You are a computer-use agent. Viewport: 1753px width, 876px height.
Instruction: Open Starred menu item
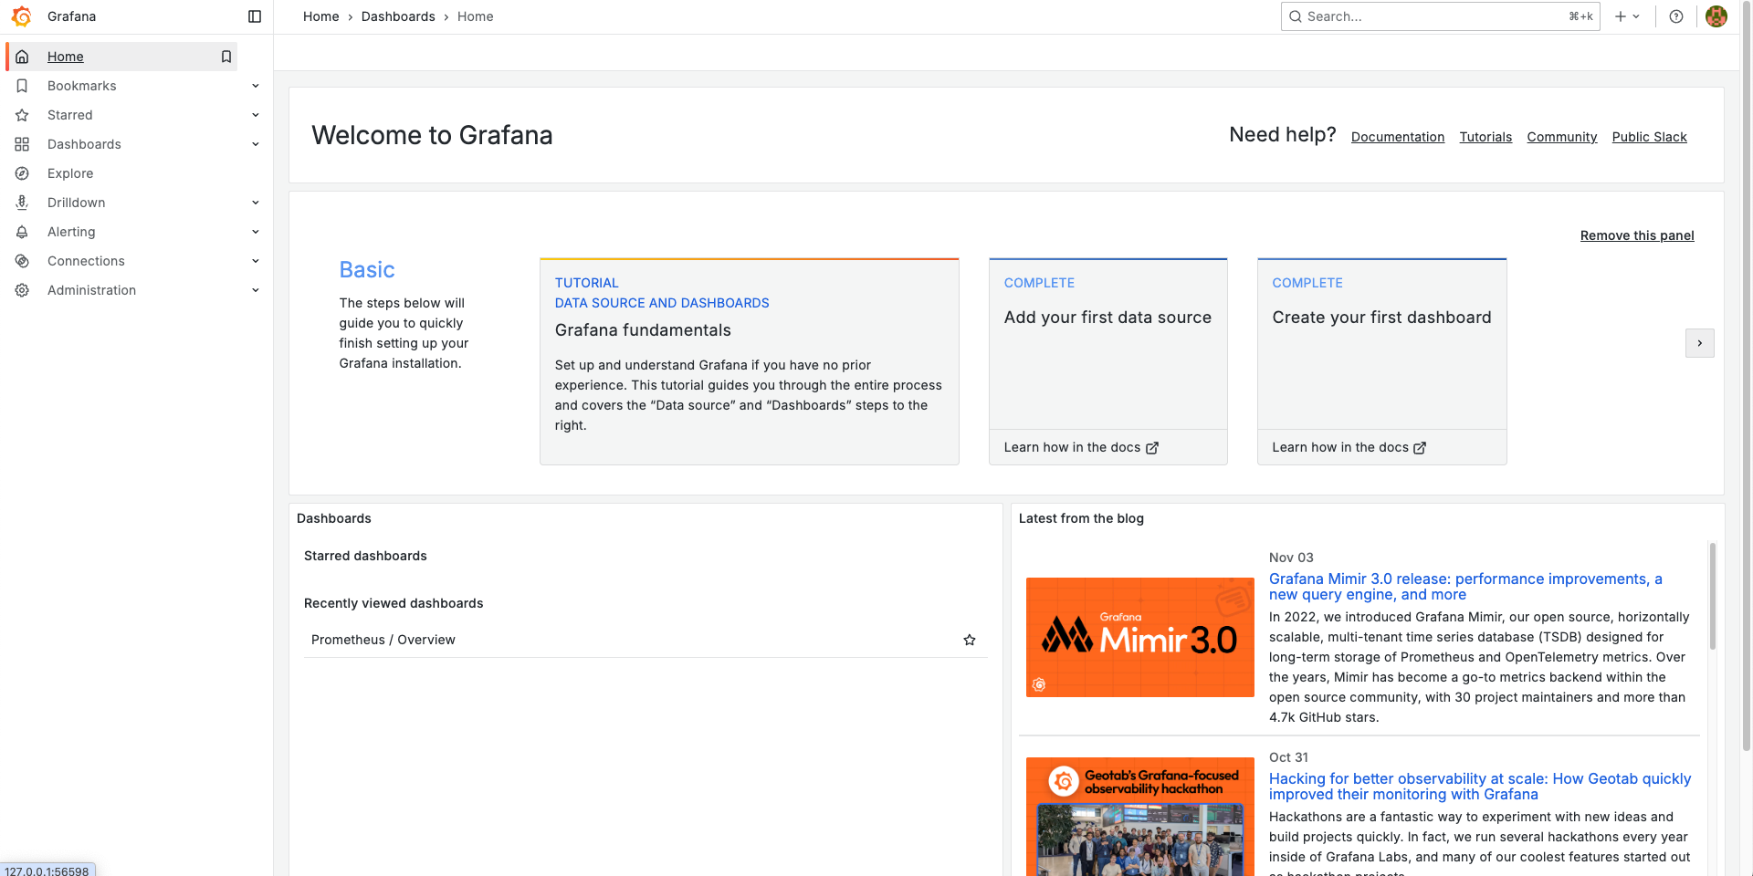pos(70,115)
